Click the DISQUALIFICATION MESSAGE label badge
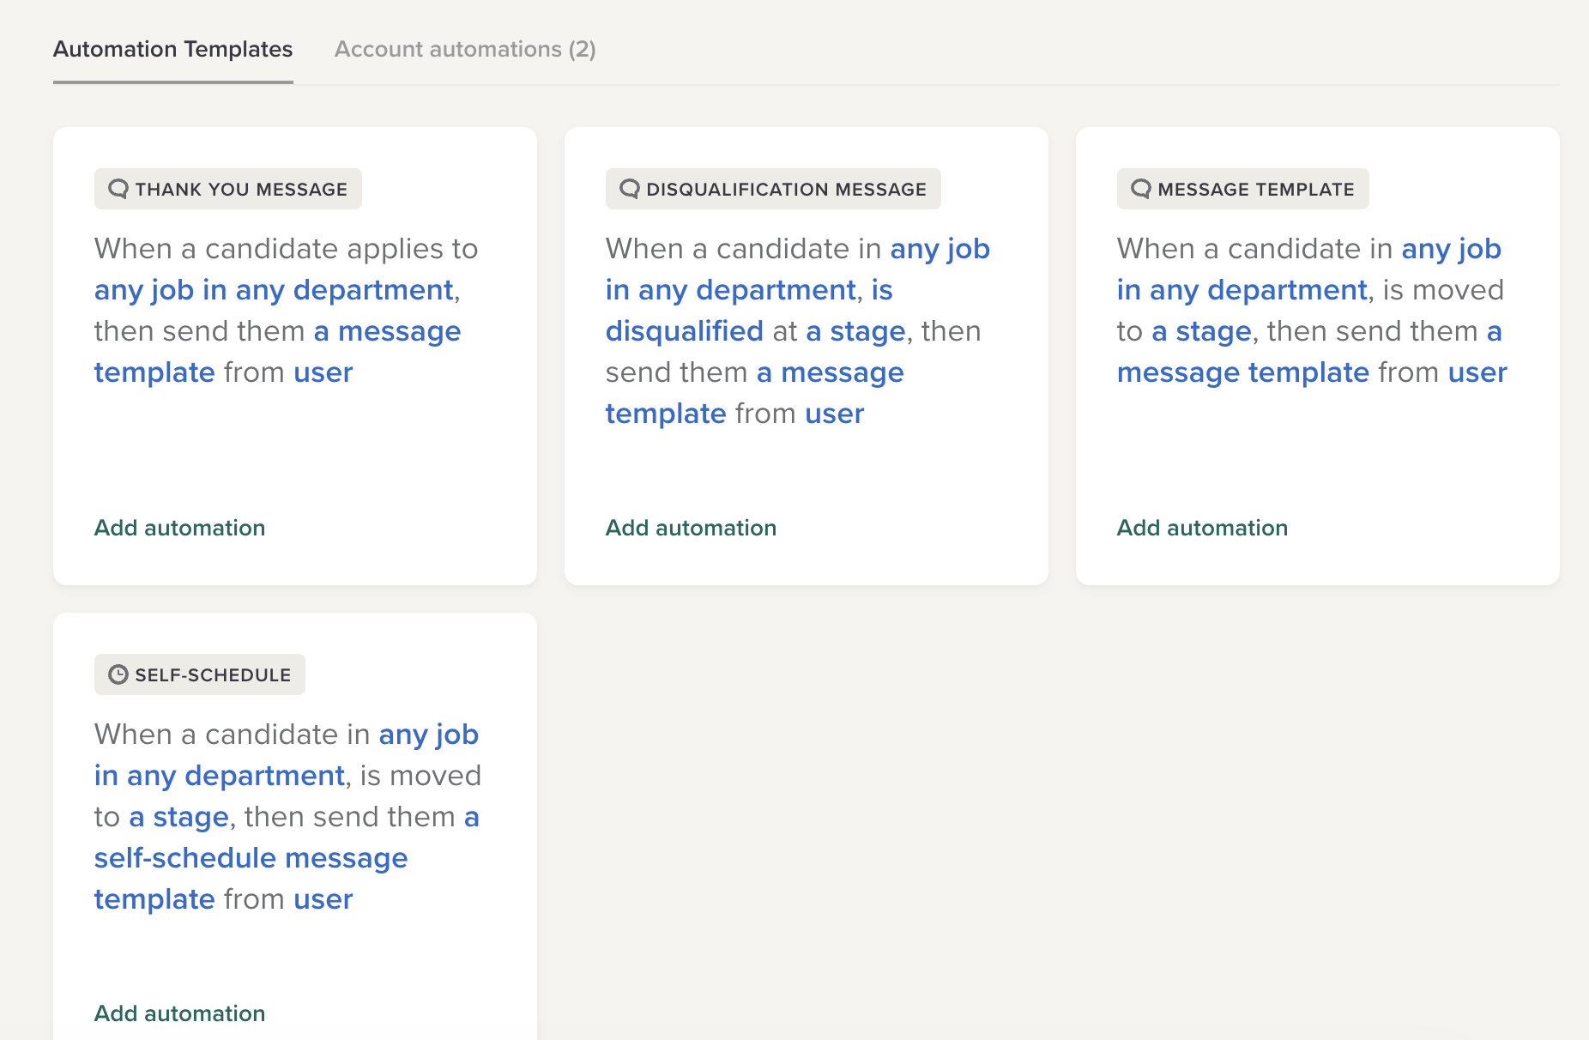Screen dimensions: 1589x1040 point(773,189)
